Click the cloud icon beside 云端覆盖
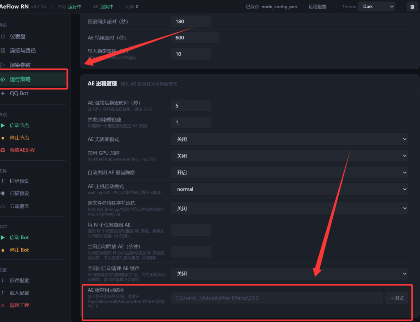420x322 pixels. coord(3,206)
